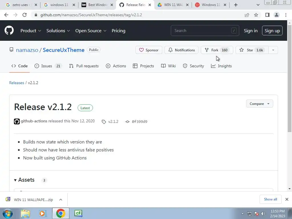Open media player taskbar icon
Image resolution: width=292 pixels, height=219 pixels.
[x=43, y=213]
